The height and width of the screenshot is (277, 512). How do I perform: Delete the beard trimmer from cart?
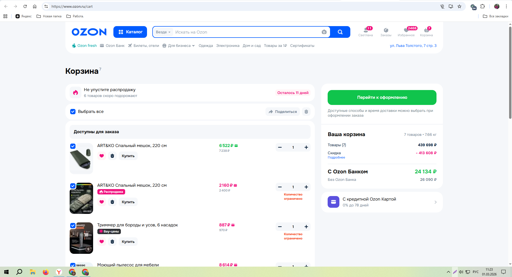(x=112, y=242)
